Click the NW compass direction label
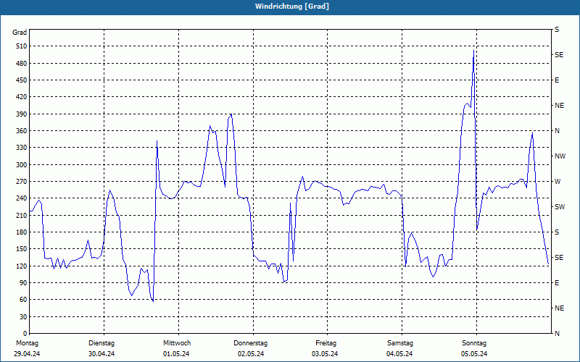Screen dimensions: 580x362 [560, 156]
